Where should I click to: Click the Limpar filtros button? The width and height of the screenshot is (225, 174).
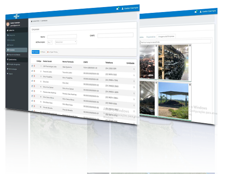(x=52, y=52)
